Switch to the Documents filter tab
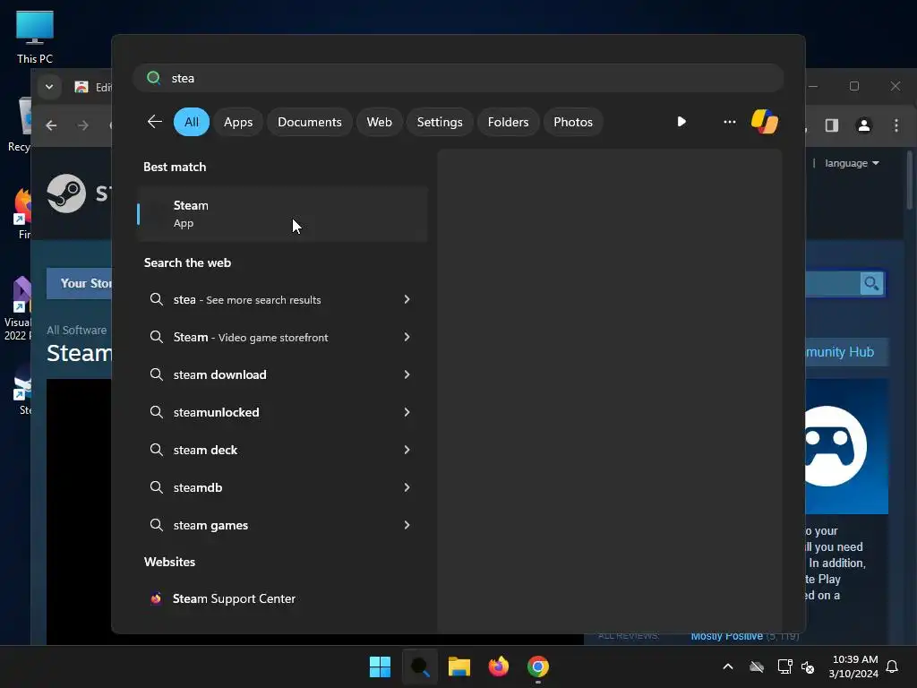 (x=309, y=122)
